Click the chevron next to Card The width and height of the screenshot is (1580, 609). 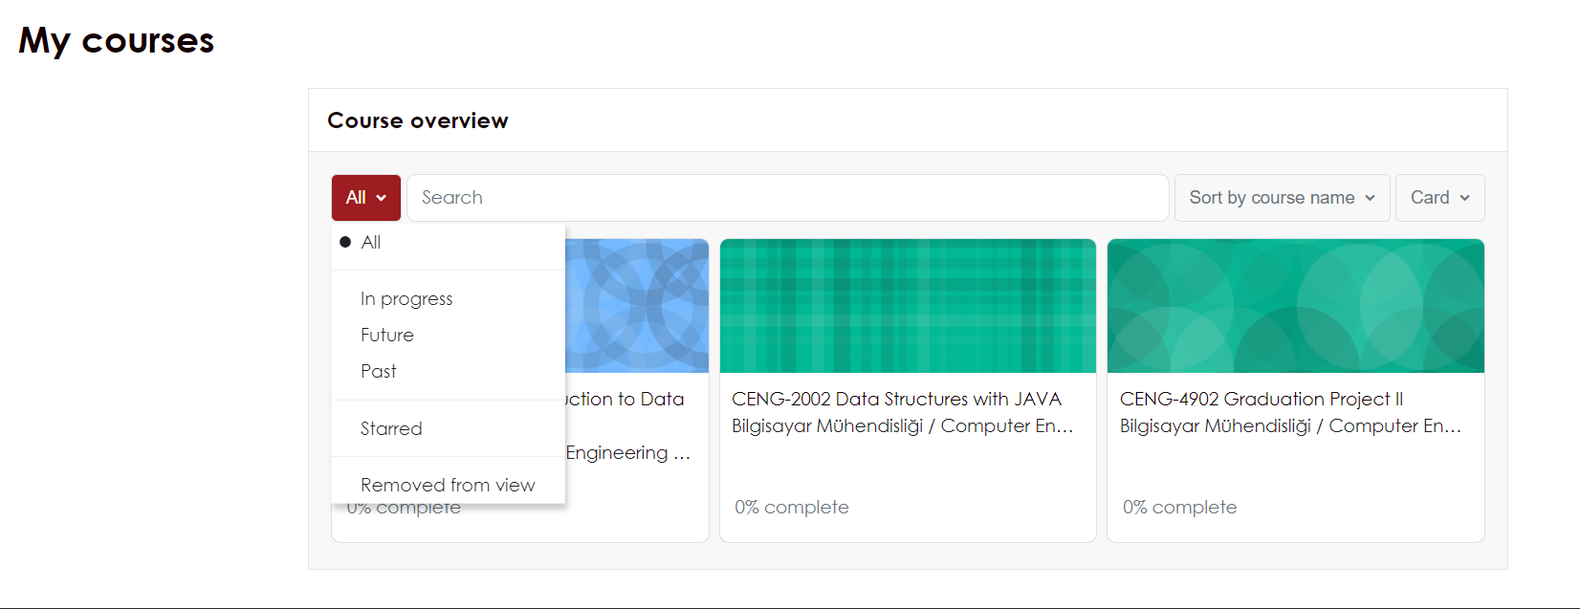tap(1464, 198)
